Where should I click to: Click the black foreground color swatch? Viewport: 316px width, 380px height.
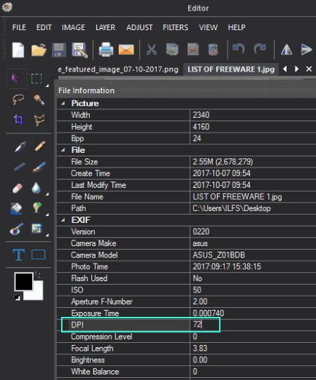24,281
